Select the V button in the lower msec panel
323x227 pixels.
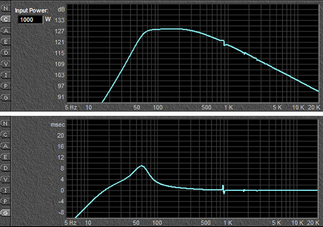click(5, 179)
